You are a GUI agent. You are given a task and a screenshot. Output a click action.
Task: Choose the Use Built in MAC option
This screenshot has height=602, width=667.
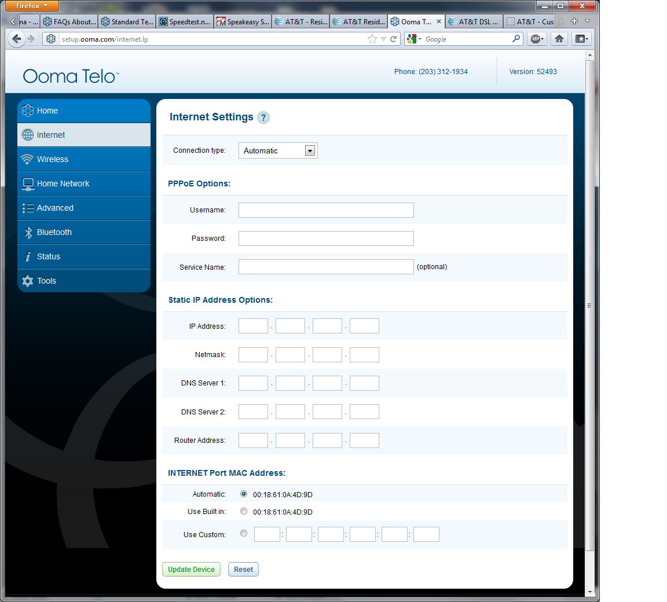point(244,512)
